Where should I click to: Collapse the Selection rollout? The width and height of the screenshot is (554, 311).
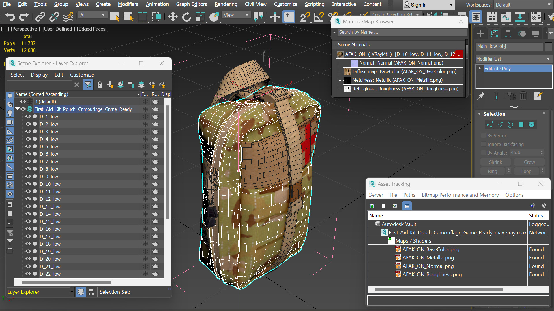tap(479, 114)
